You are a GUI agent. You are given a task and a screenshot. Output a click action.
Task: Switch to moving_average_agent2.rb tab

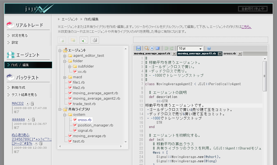(x=197, y=54)
